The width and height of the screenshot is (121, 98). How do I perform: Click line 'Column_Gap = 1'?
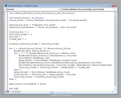tap(18, 39)
